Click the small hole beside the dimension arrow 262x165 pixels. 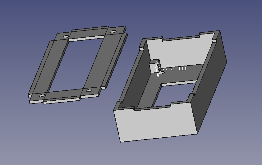(162, 73)
